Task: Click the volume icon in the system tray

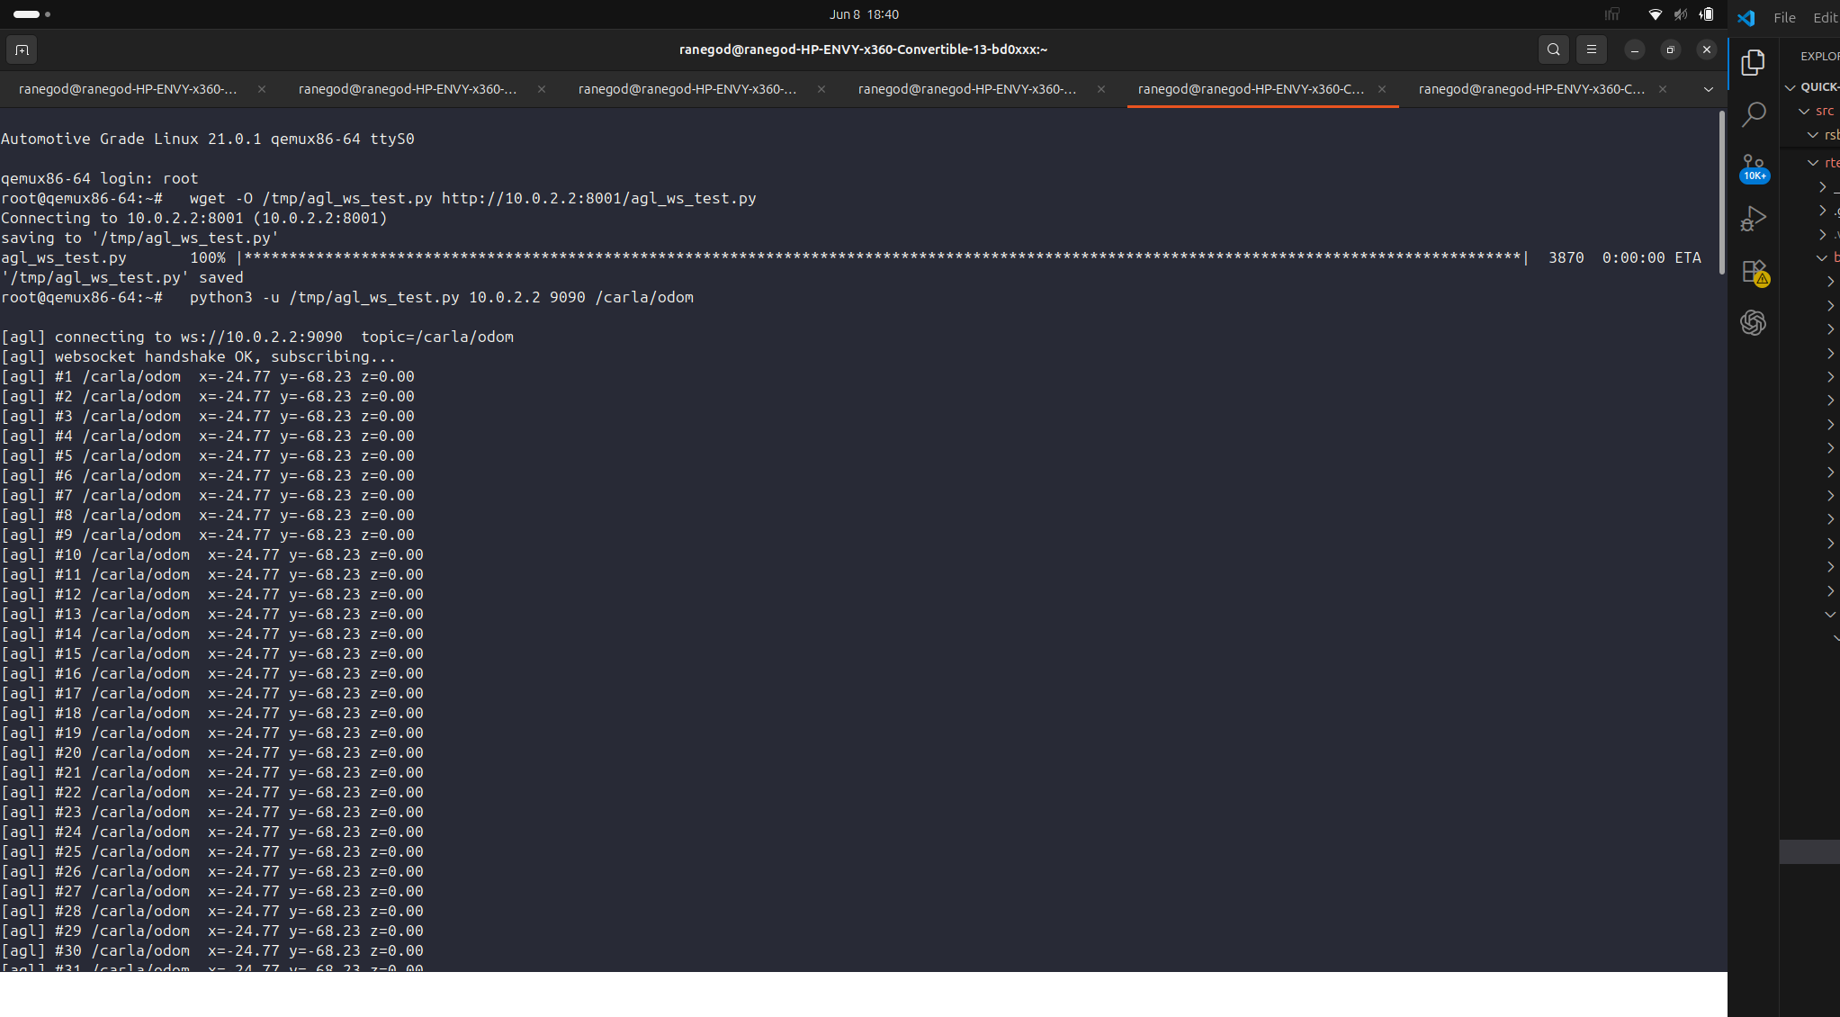Action: (1681, 14)
